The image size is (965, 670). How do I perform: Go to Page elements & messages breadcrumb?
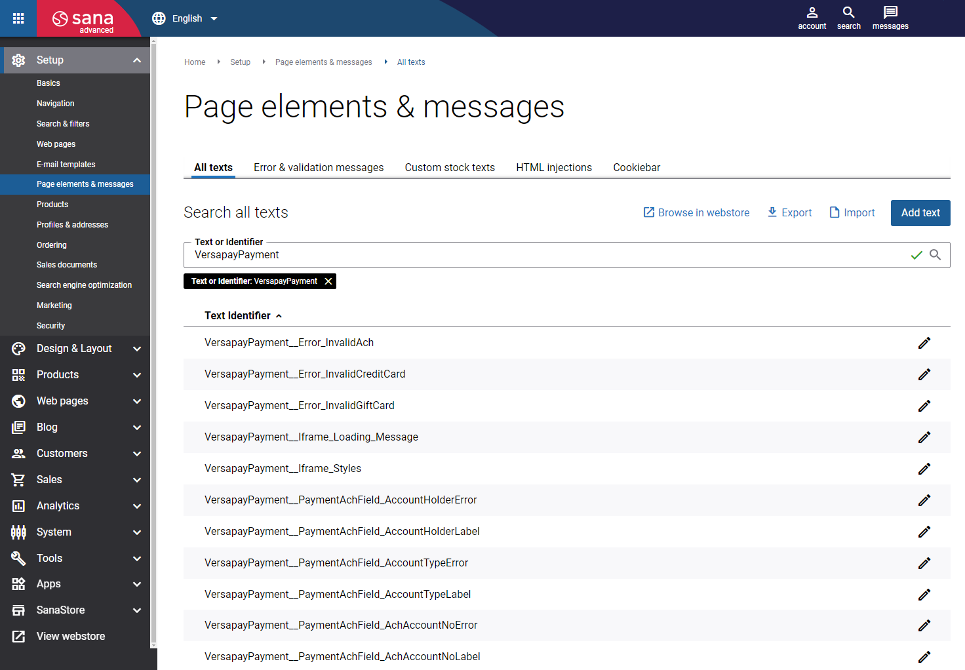coord(323,62)
